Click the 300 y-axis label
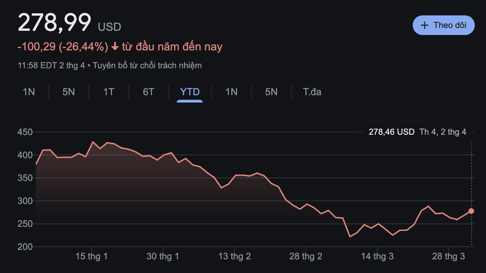The image size is (486, 273). [25, 201]
